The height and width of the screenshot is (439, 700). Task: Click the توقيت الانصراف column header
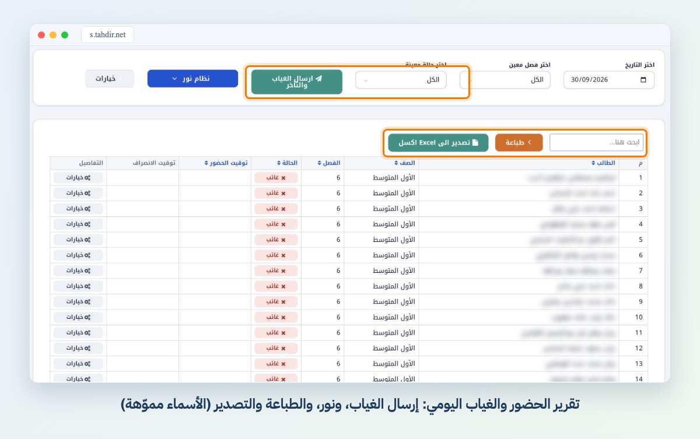coord(155,163)
